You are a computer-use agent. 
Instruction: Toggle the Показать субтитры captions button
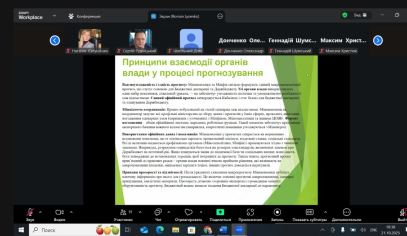coord(309,213)
